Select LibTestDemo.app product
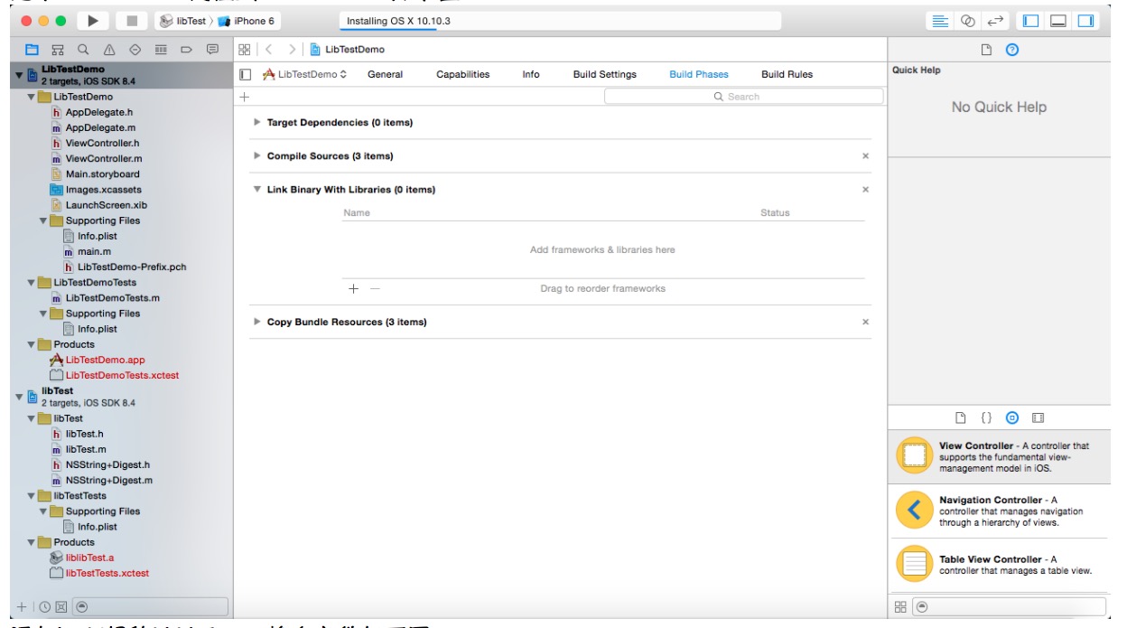The image size is (1127, 628). (98, 360)
